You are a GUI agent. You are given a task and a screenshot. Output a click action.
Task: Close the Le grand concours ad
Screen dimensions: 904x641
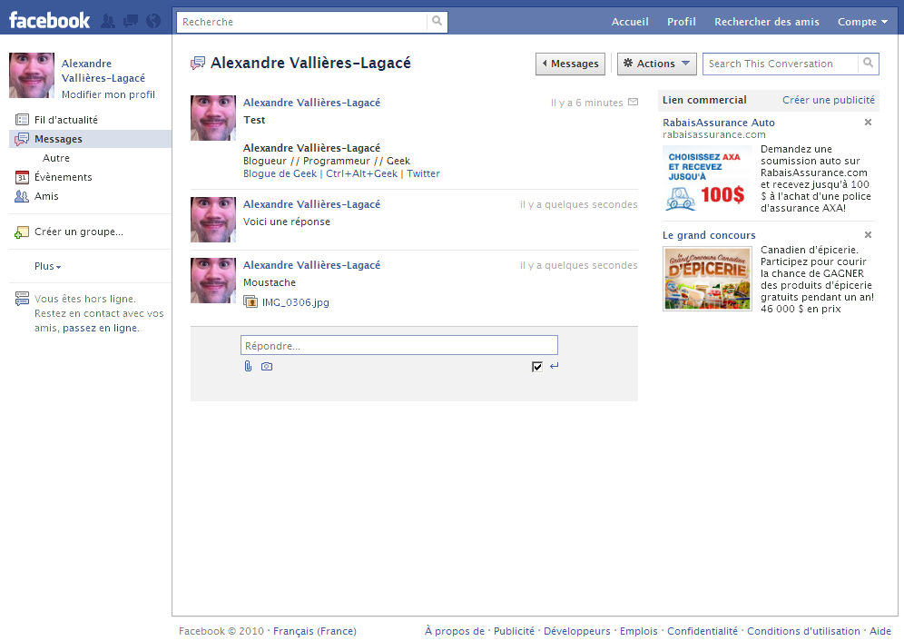click(868, 235)
